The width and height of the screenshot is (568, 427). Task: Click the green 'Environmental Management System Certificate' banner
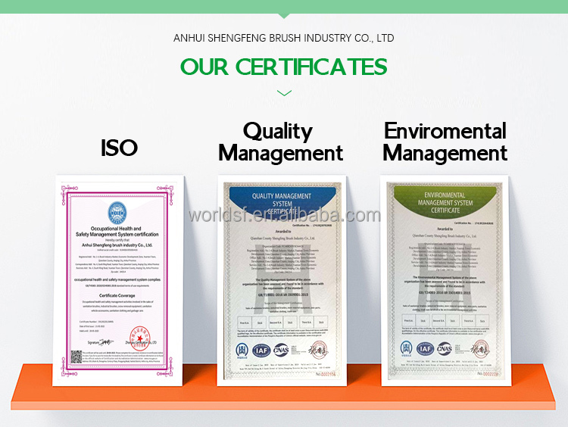pos(445,202)
